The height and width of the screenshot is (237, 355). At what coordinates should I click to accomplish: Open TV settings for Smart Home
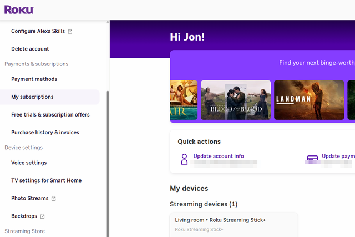(46, 180)
